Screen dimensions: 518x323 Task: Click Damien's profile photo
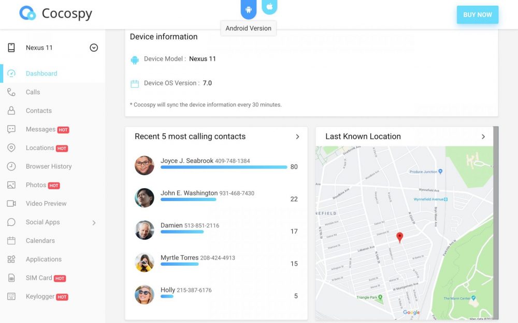[145, 230]
